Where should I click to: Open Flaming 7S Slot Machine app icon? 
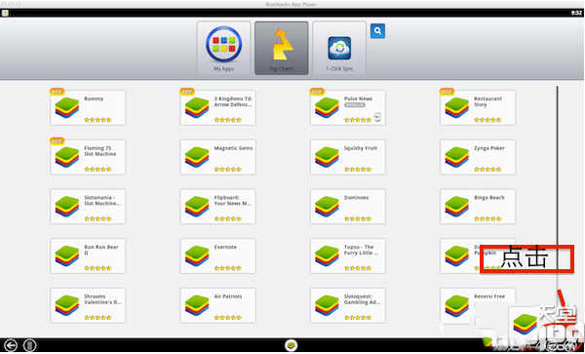pyautogui.click(x=67, y=157)
